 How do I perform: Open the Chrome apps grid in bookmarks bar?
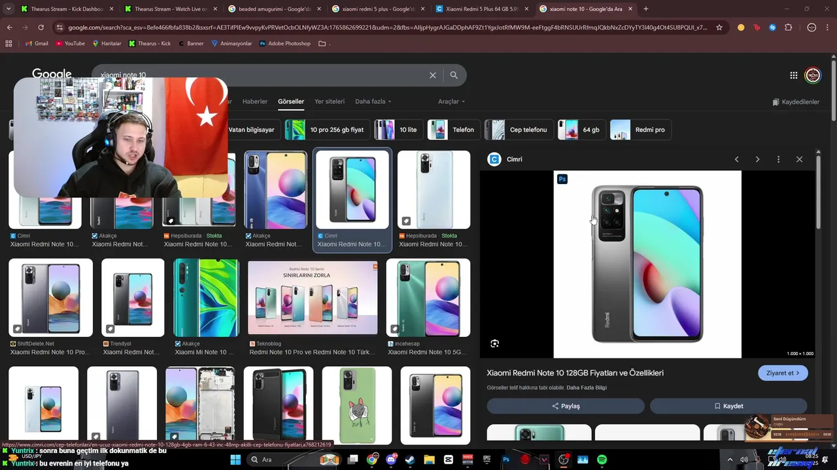pos(9,43)
